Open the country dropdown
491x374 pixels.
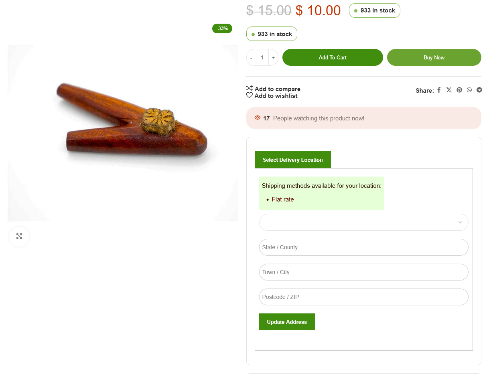pos(363,222)
